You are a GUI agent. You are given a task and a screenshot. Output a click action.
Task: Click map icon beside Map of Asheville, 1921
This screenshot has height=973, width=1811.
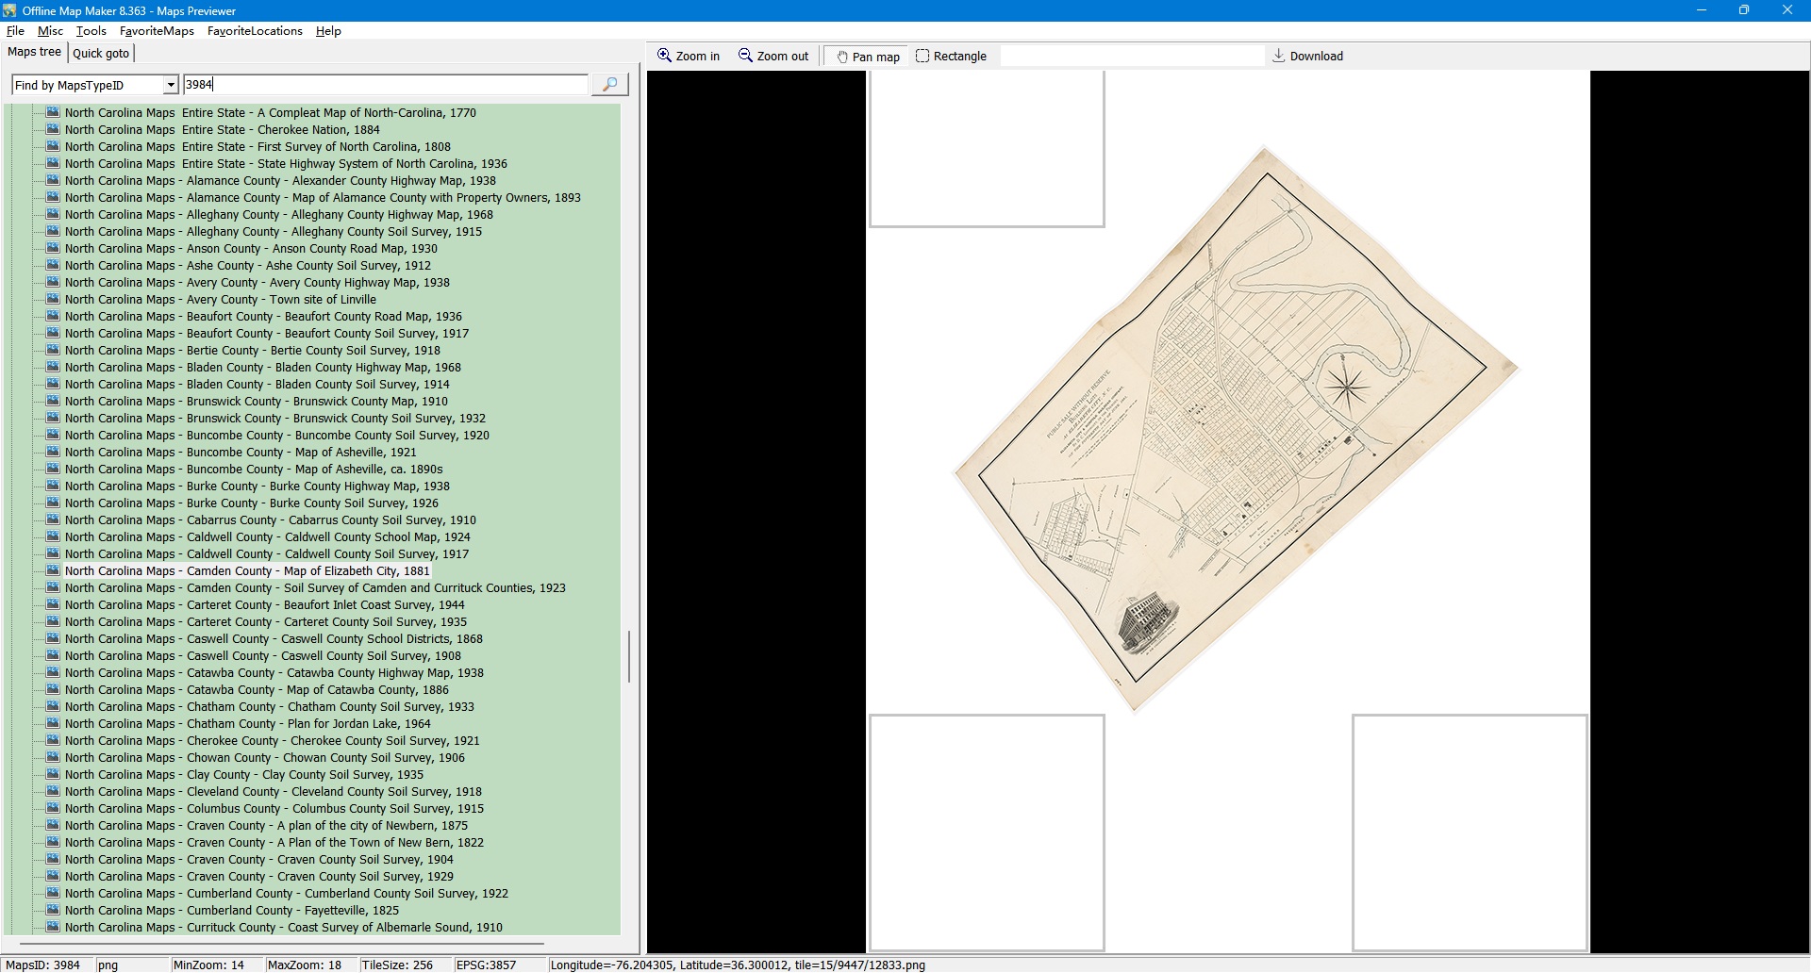coord(53,453)
